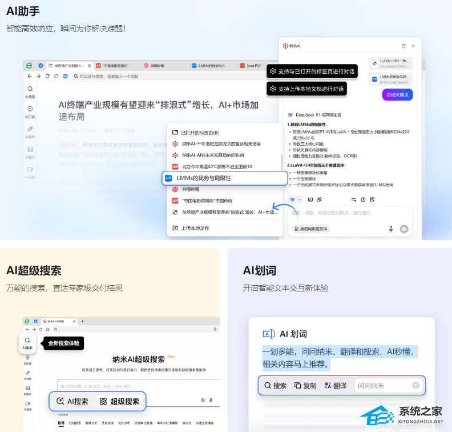Reload the page in the top browser
Viewport: 452px width, 432px height.
(47, 76)
